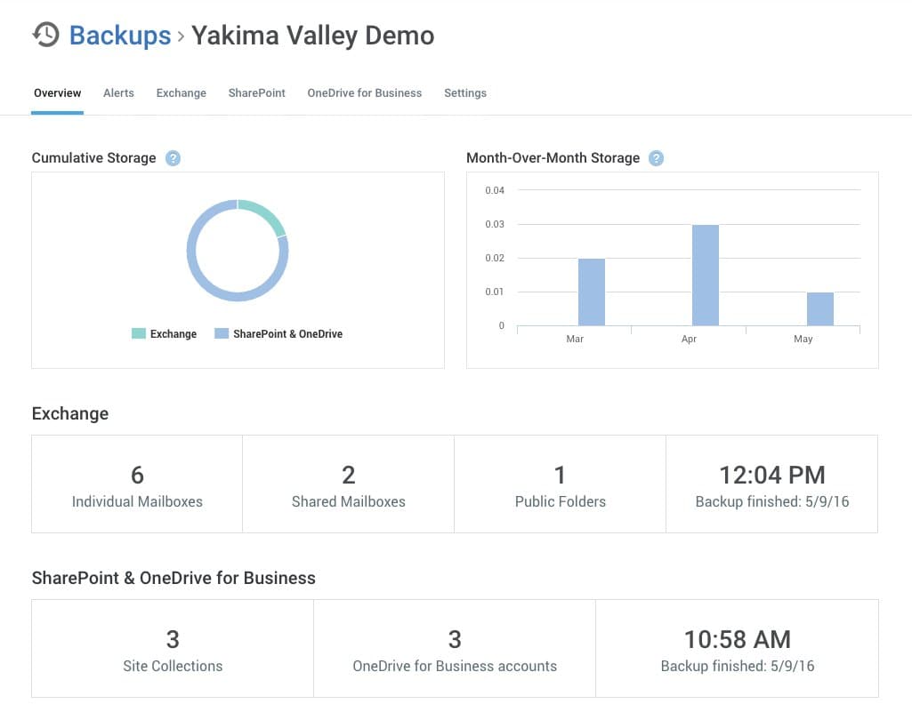This screenshot has height=728, width=912.
Task: Click the 0.01 axis value
Action: pyautogui.click(x=495, y=291)
